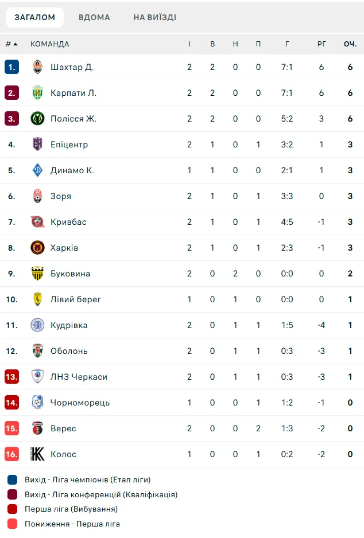Screen dimensions: 364x538
Task: Select the ЗАГАЛОМ tab
Action: [x=34, y=17]
